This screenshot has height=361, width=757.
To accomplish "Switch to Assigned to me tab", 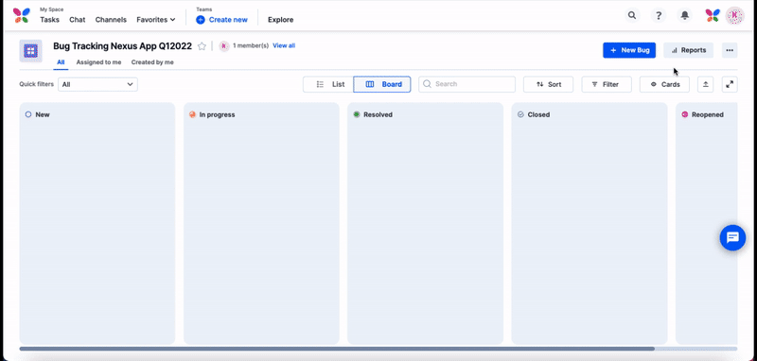I will click(x=99, y=62).
